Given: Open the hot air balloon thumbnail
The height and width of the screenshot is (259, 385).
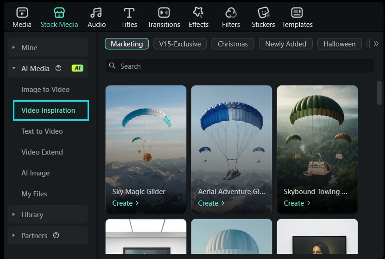Looking at the screenshot, I should pyautogui.click(x=232, y=236).
